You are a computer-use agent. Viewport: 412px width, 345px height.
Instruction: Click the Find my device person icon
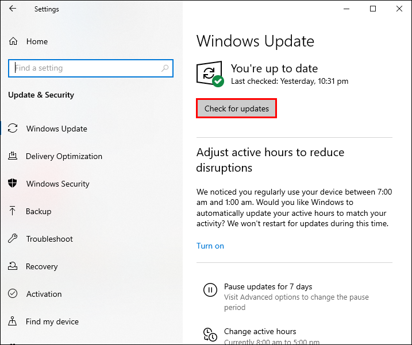[x=12, y=321]
